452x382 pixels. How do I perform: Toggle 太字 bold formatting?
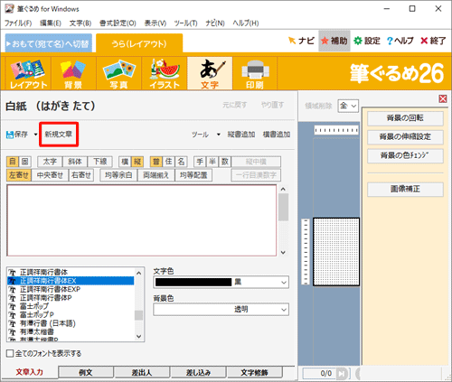click(x=50, y=162)
